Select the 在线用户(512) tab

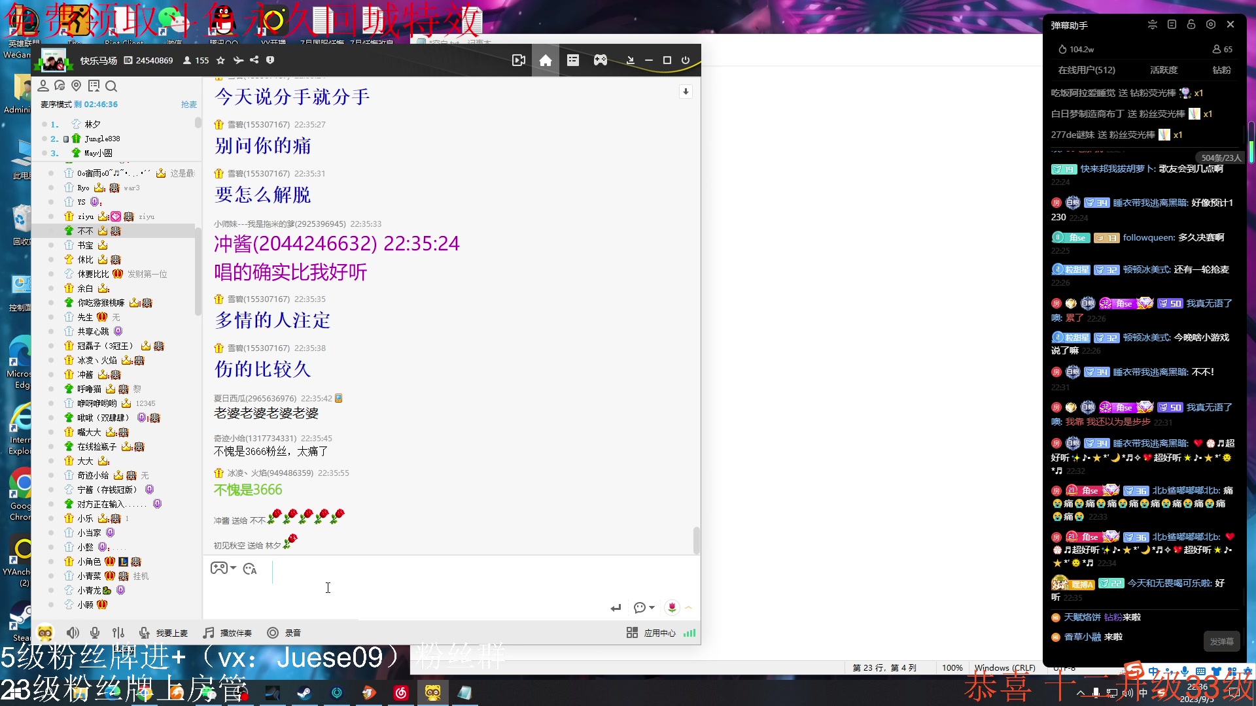coord(1087,70)
